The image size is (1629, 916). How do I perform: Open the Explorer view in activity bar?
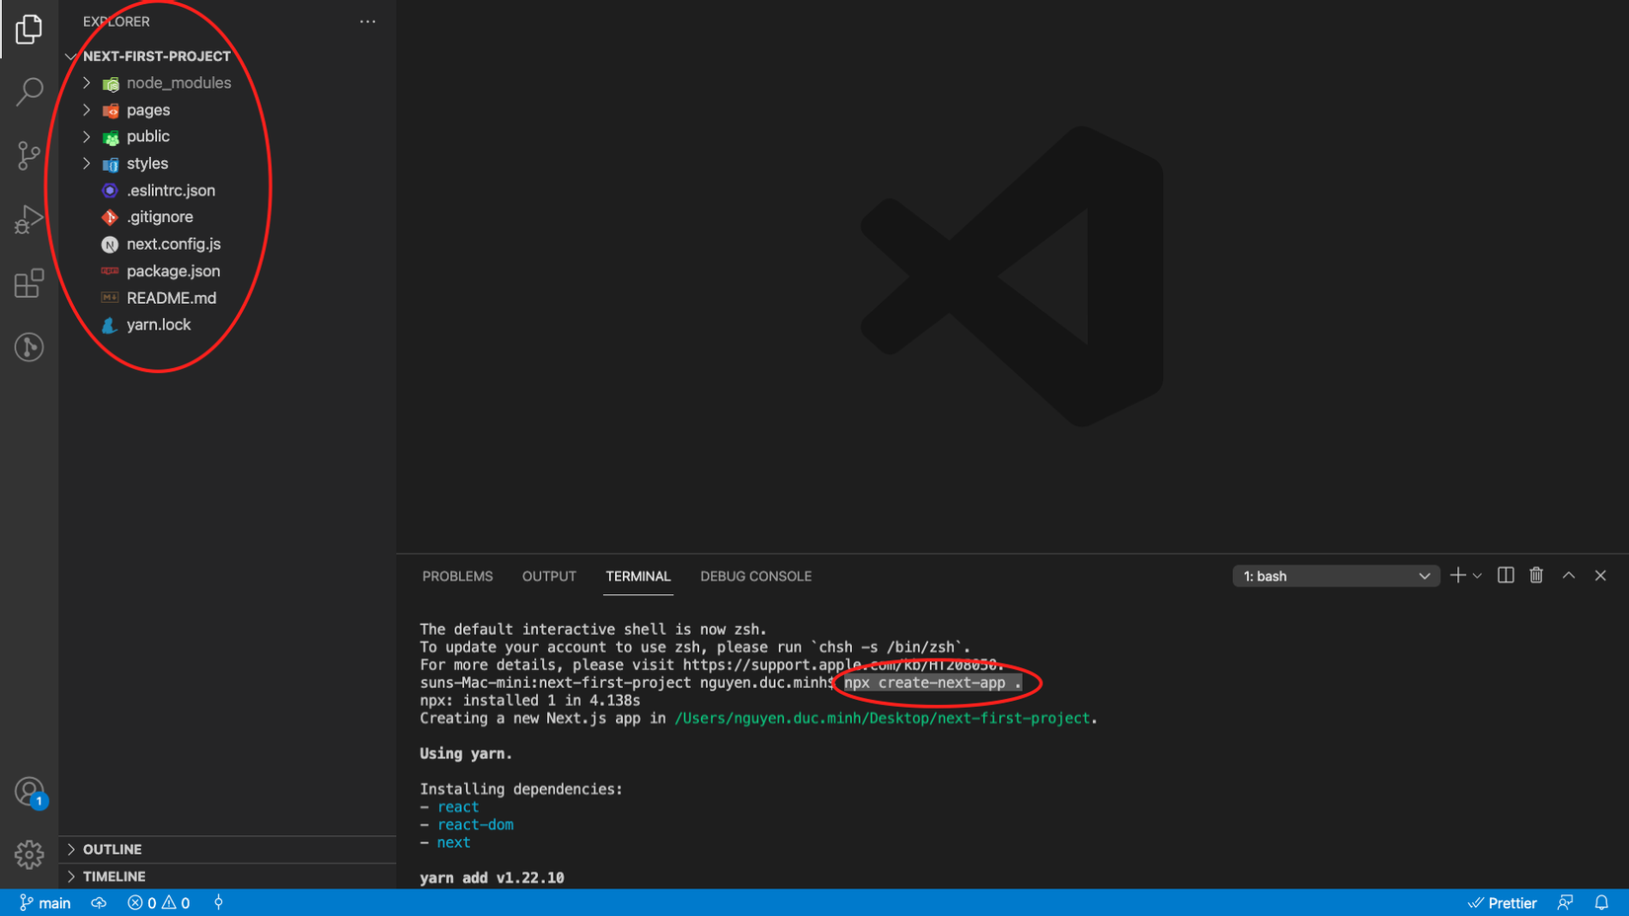29,29
